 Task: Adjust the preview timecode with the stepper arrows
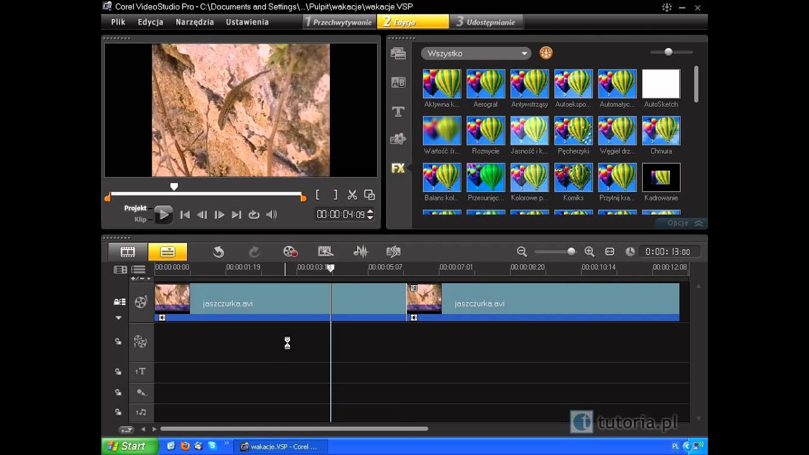(370, 215)
